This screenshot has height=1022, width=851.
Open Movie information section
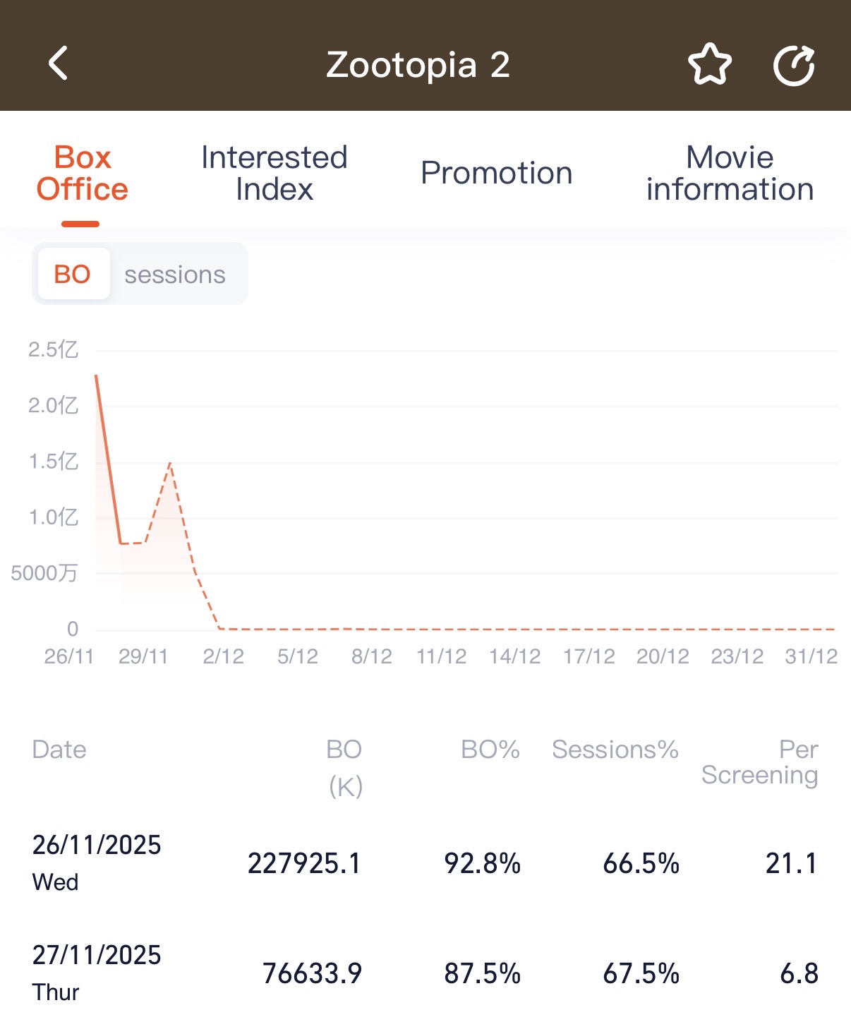click(729, 173)
